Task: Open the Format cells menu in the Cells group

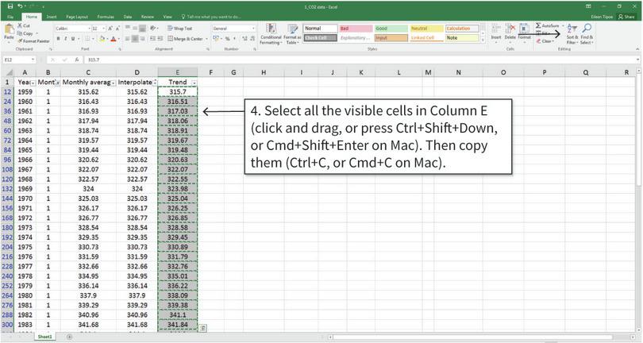Action: [524, 33]
